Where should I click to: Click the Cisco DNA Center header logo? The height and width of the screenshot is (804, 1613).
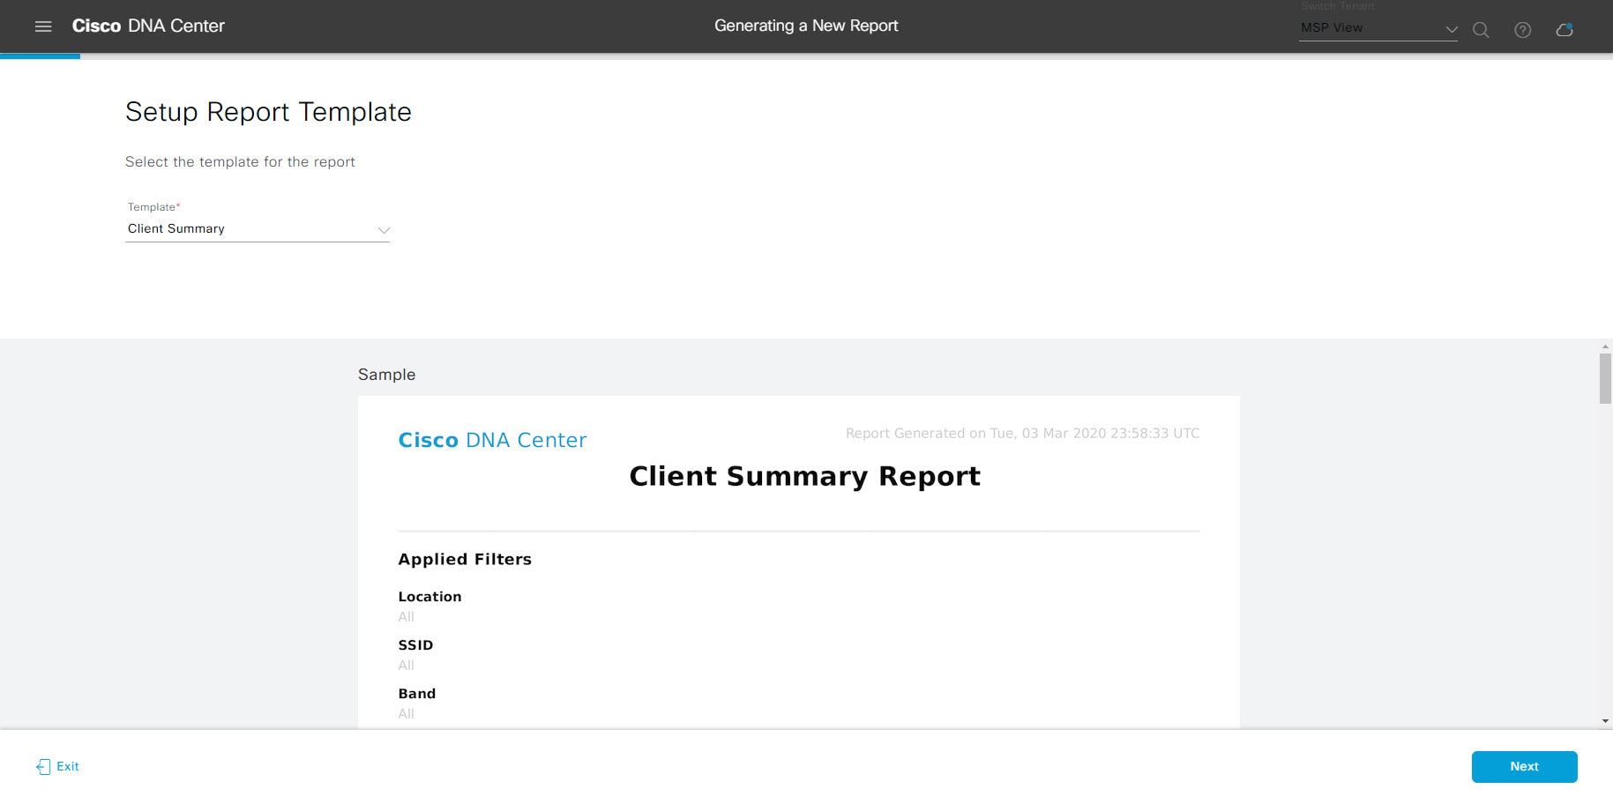point(148,26)
